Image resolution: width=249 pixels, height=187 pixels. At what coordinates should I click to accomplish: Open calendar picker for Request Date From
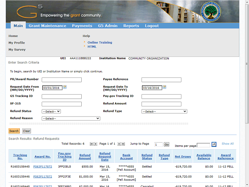[65, 87]
